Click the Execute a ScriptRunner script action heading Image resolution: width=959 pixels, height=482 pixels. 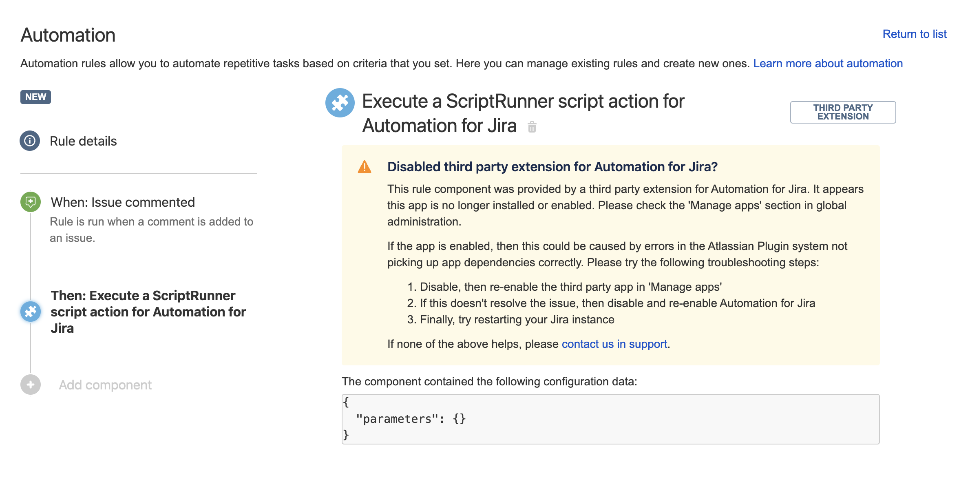tap(523, 113)
